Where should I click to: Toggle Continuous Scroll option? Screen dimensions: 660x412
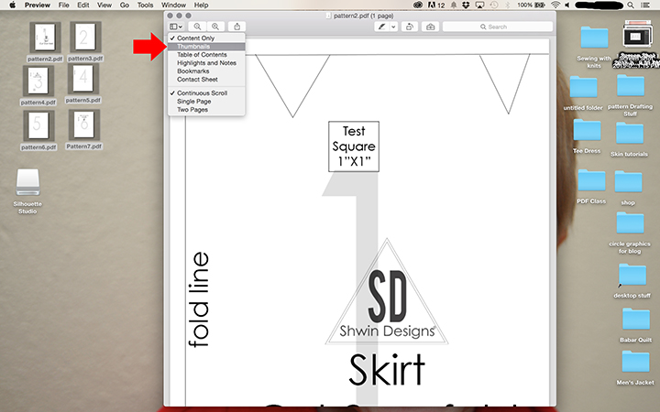pyautogui.click(x=206, y=92)
